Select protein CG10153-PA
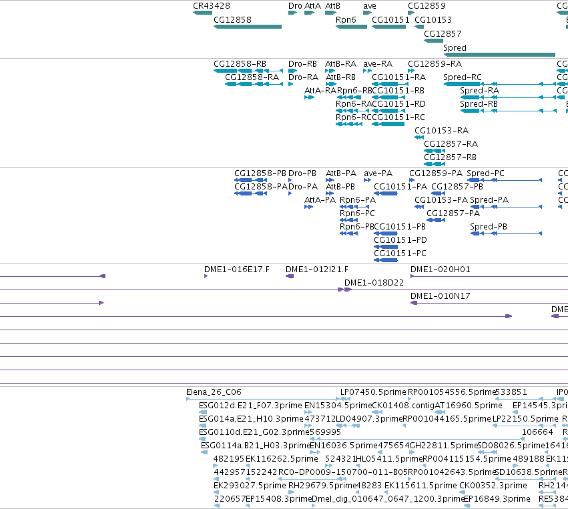The width and height of the screenshot is (568, 509). [x=419, y=207]
